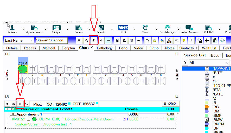
Task: Click the green crown on tooth UR8
Action: 23,69
